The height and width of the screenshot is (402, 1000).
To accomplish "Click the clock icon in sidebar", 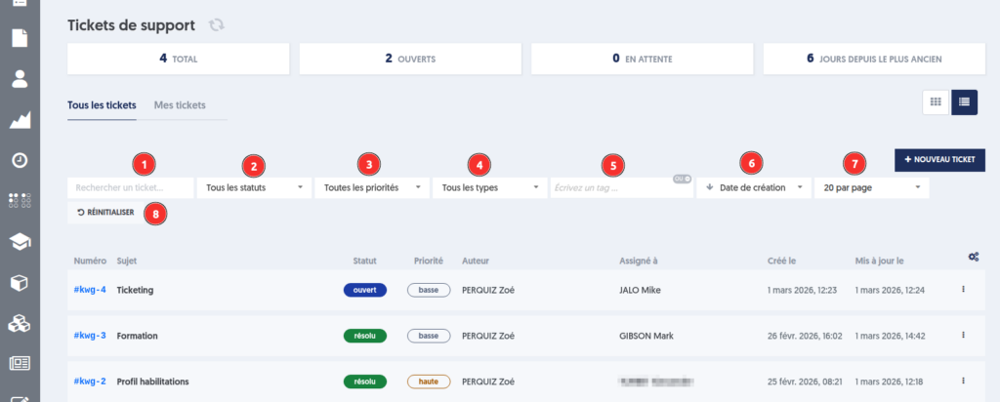I will point(19,161).
